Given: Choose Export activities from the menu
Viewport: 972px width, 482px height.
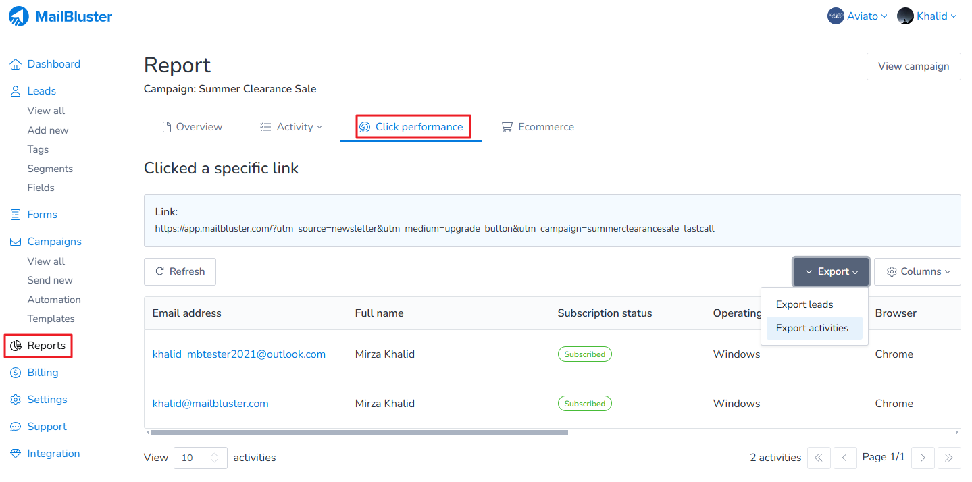Looking at the screenshot, I should pos(813,327).
